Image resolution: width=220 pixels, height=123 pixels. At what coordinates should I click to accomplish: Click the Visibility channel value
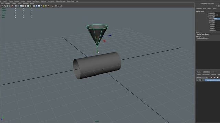pos(217,30)
